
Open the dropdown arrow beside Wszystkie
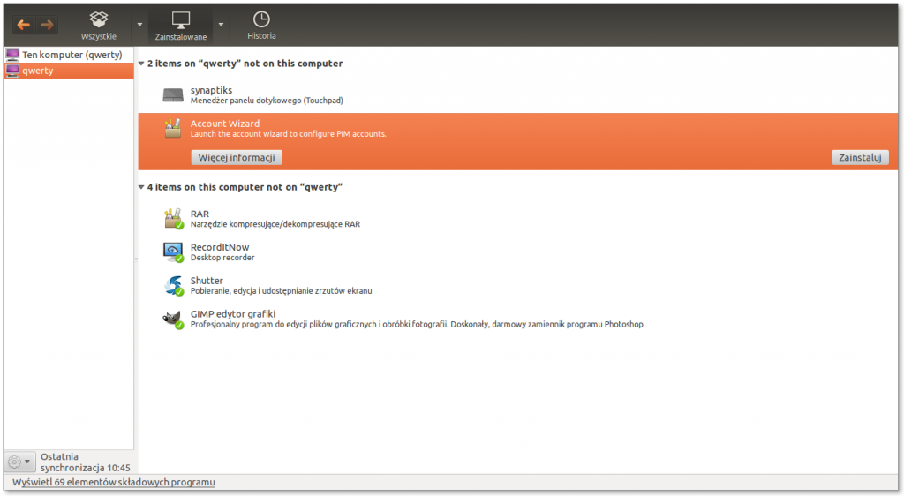click(139, 25)
